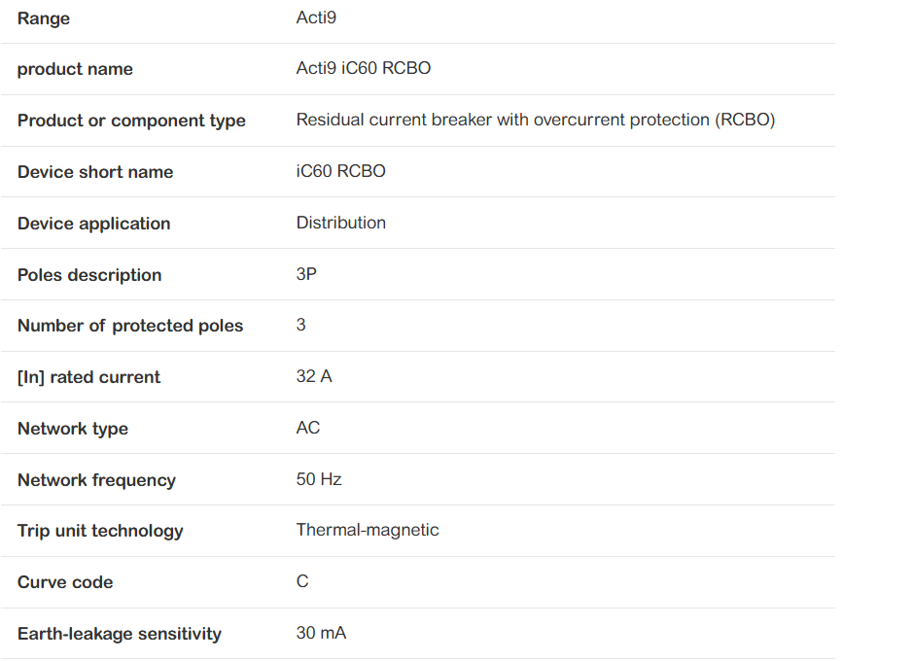Click the product name label
The width and height of the screenshot is (913, 661).
point(75,69)
